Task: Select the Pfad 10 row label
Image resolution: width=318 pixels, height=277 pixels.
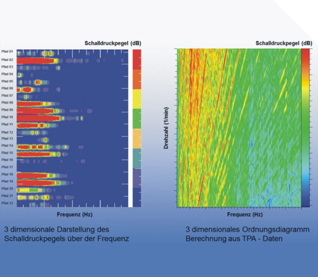Action: 8,117
